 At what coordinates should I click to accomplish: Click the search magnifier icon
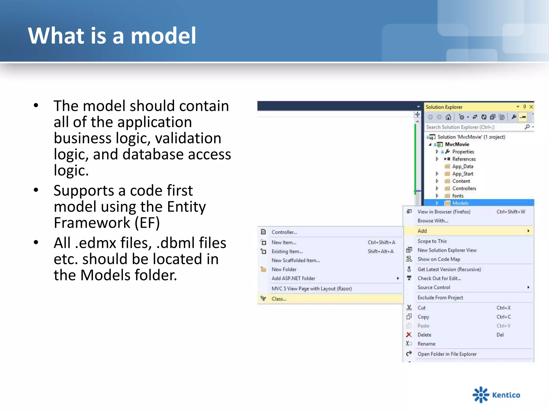click(527, 127)
